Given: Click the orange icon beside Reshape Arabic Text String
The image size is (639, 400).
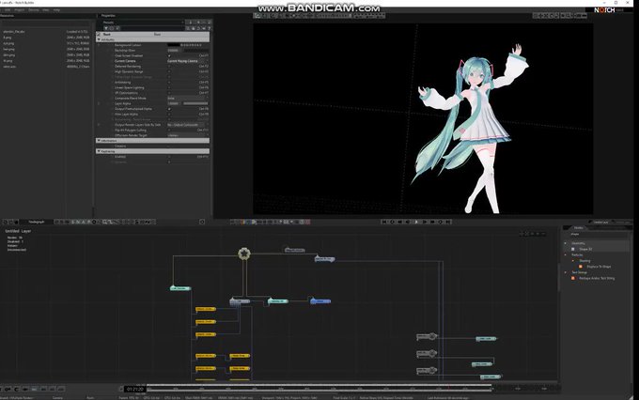Looking at the screenshot, I should click(573, 278).
